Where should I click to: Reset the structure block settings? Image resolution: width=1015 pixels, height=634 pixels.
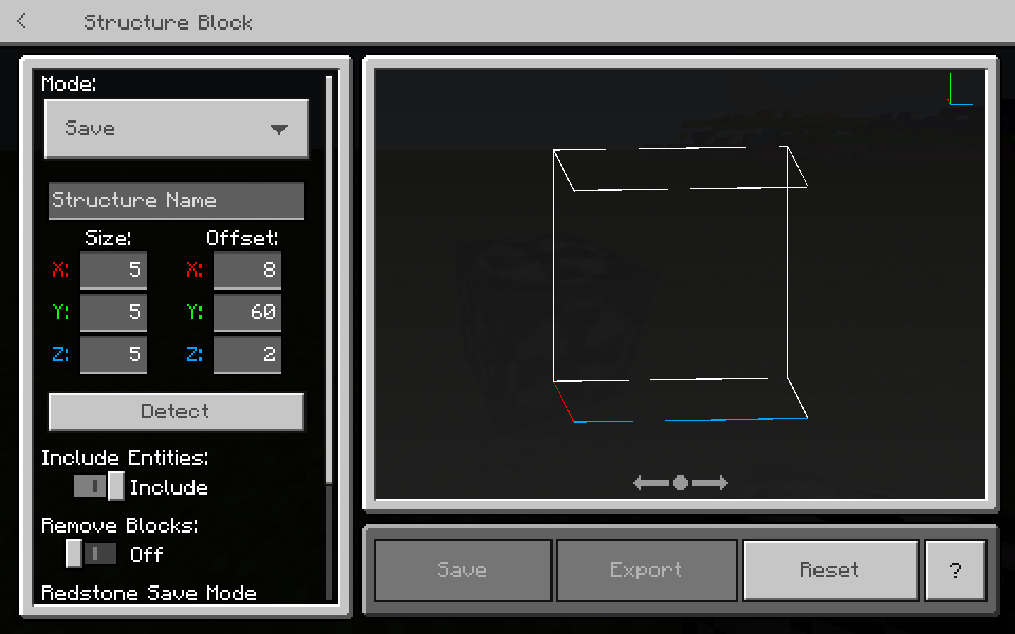coord(830,571)
